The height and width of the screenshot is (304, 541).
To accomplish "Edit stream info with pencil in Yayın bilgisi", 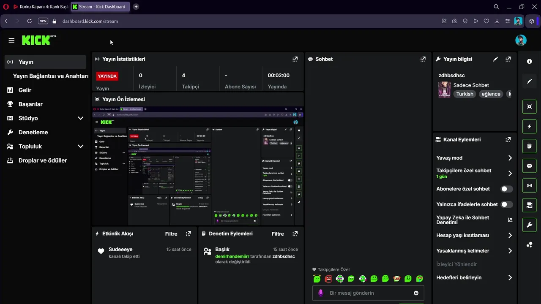I will [495, 59].
